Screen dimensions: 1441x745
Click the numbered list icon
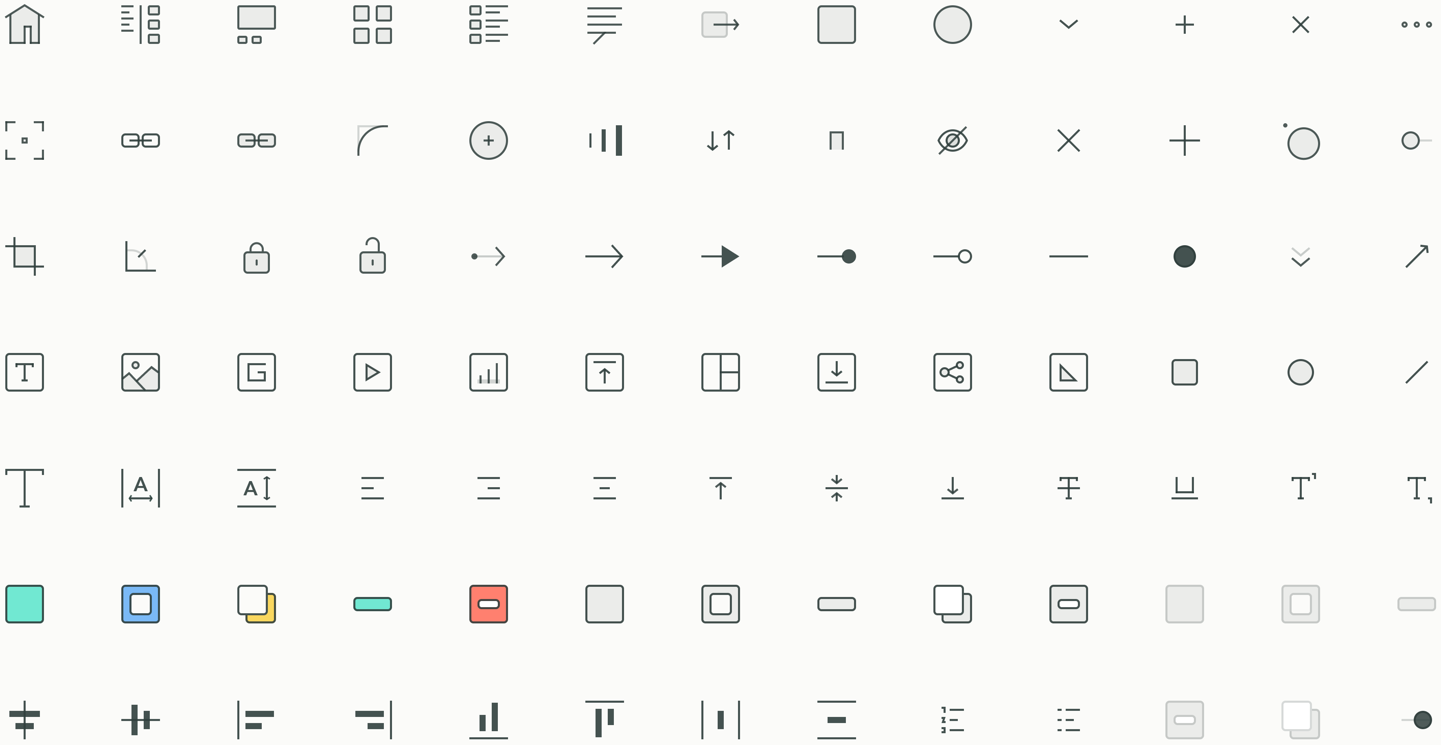[x=952, y=720]
